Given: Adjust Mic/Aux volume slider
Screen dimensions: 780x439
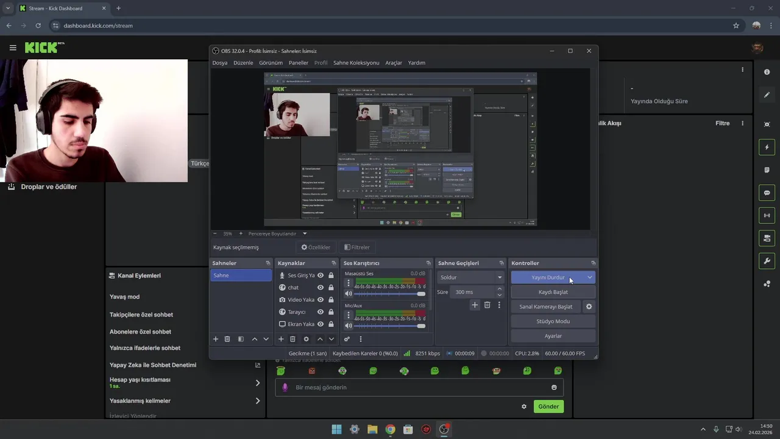Looking at the screenshot, I should tap(390, 326).
